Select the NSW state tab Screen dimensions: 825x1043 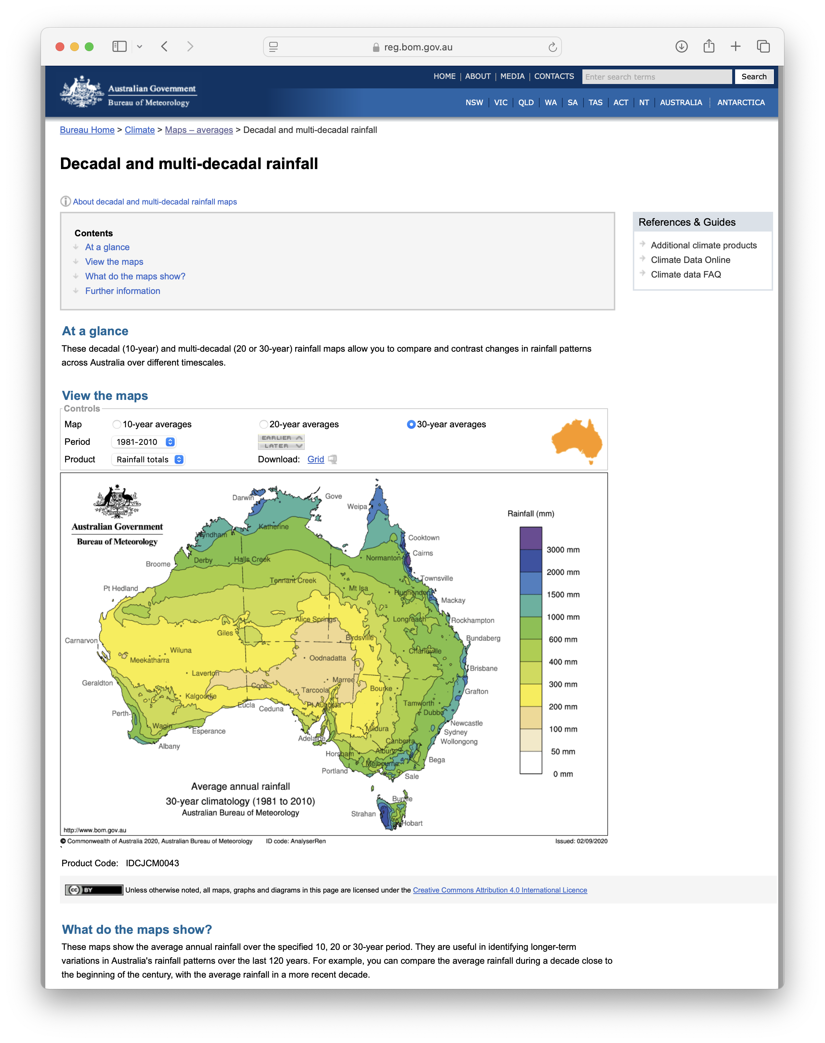474,102
